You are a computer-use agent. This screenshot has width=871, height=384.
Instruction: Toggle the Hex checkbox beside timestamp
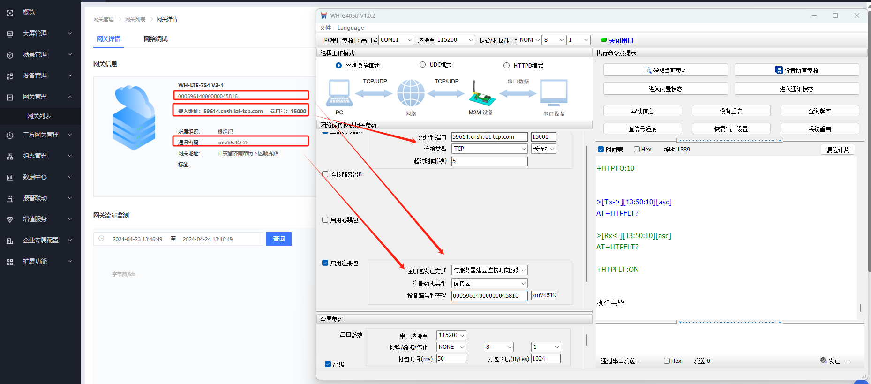(x=637, y=150)
